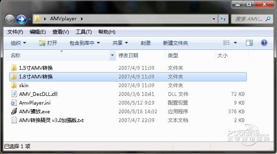The height and width of the screenshot is (154, 277).
Task: Open the 文件(F) menu
Action: (15, 32)
